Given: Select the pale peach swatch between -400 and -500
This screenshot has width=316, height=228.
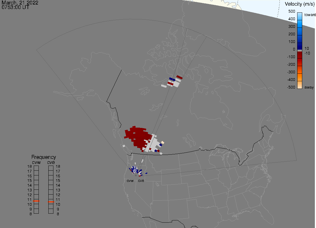Looking at the screenshot, I should coord(300,85).
